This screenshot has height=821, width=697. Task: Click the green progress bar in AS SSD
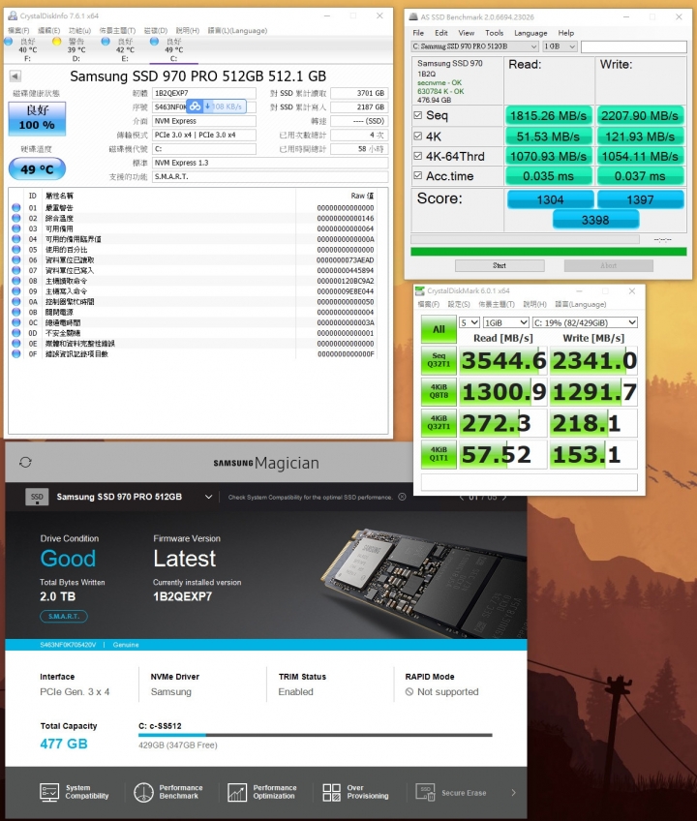click(x=548, y=252)
